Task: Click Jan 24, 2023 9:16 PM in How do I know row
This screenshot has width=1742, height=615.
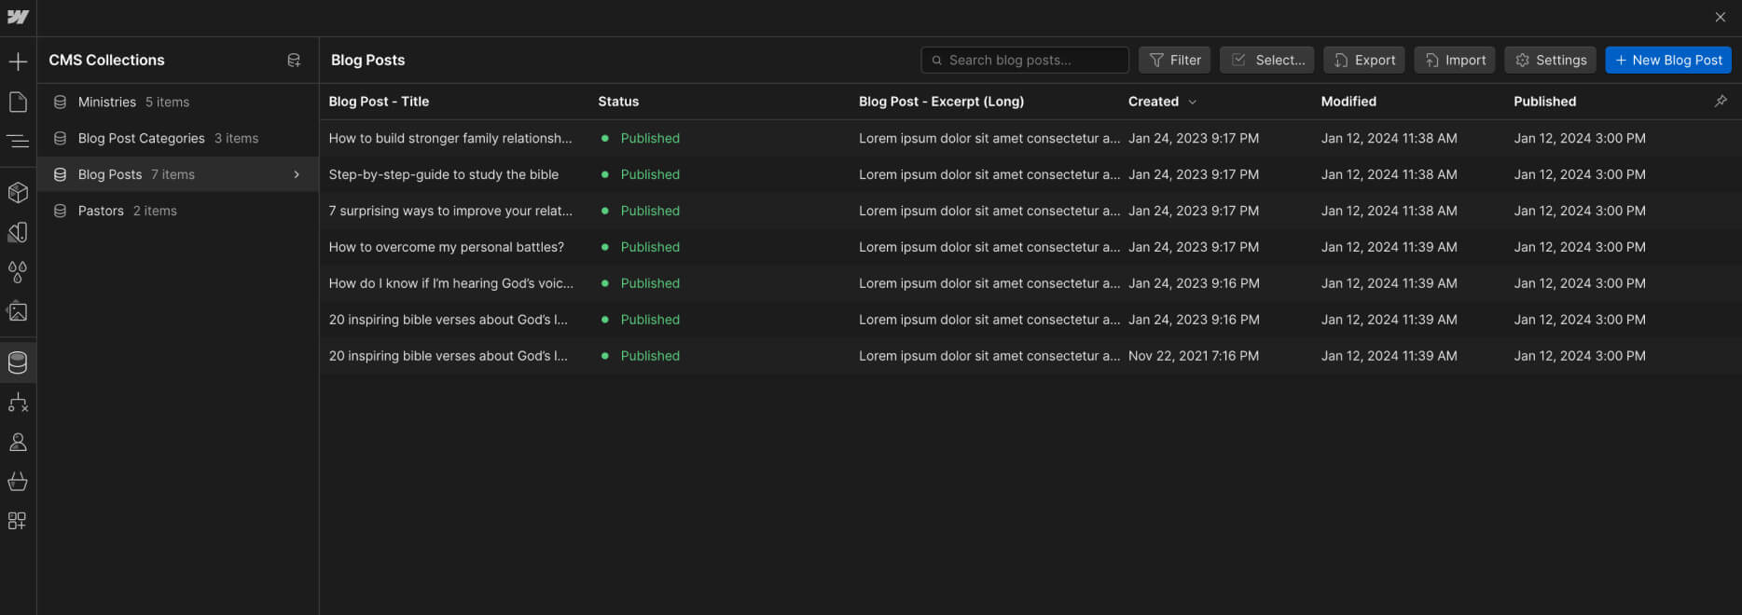Action: click(1194, 283)
